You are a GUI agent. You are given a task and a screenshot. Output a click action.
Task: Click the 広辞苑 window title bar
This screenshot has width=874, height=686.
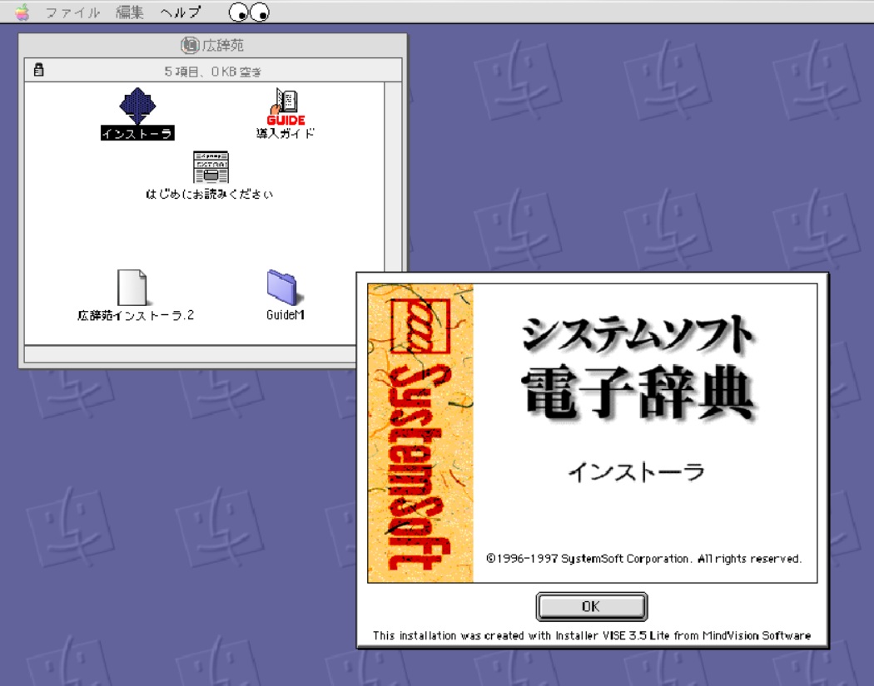tap(212, 45)
